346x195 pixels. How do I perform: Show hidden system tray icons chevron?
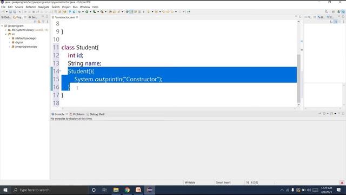282,190
